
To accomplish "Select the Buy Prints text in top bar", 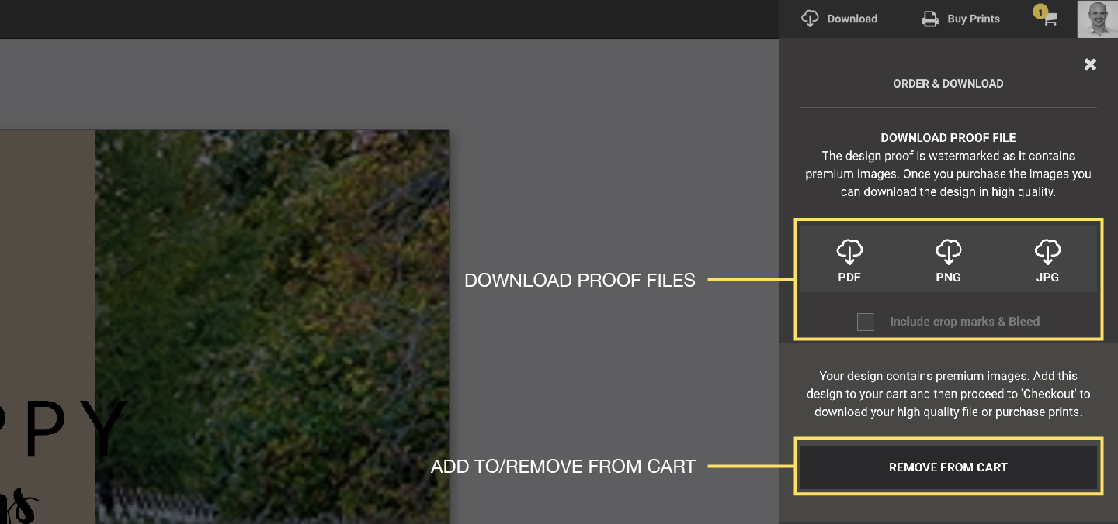I will tap(973, 19).
